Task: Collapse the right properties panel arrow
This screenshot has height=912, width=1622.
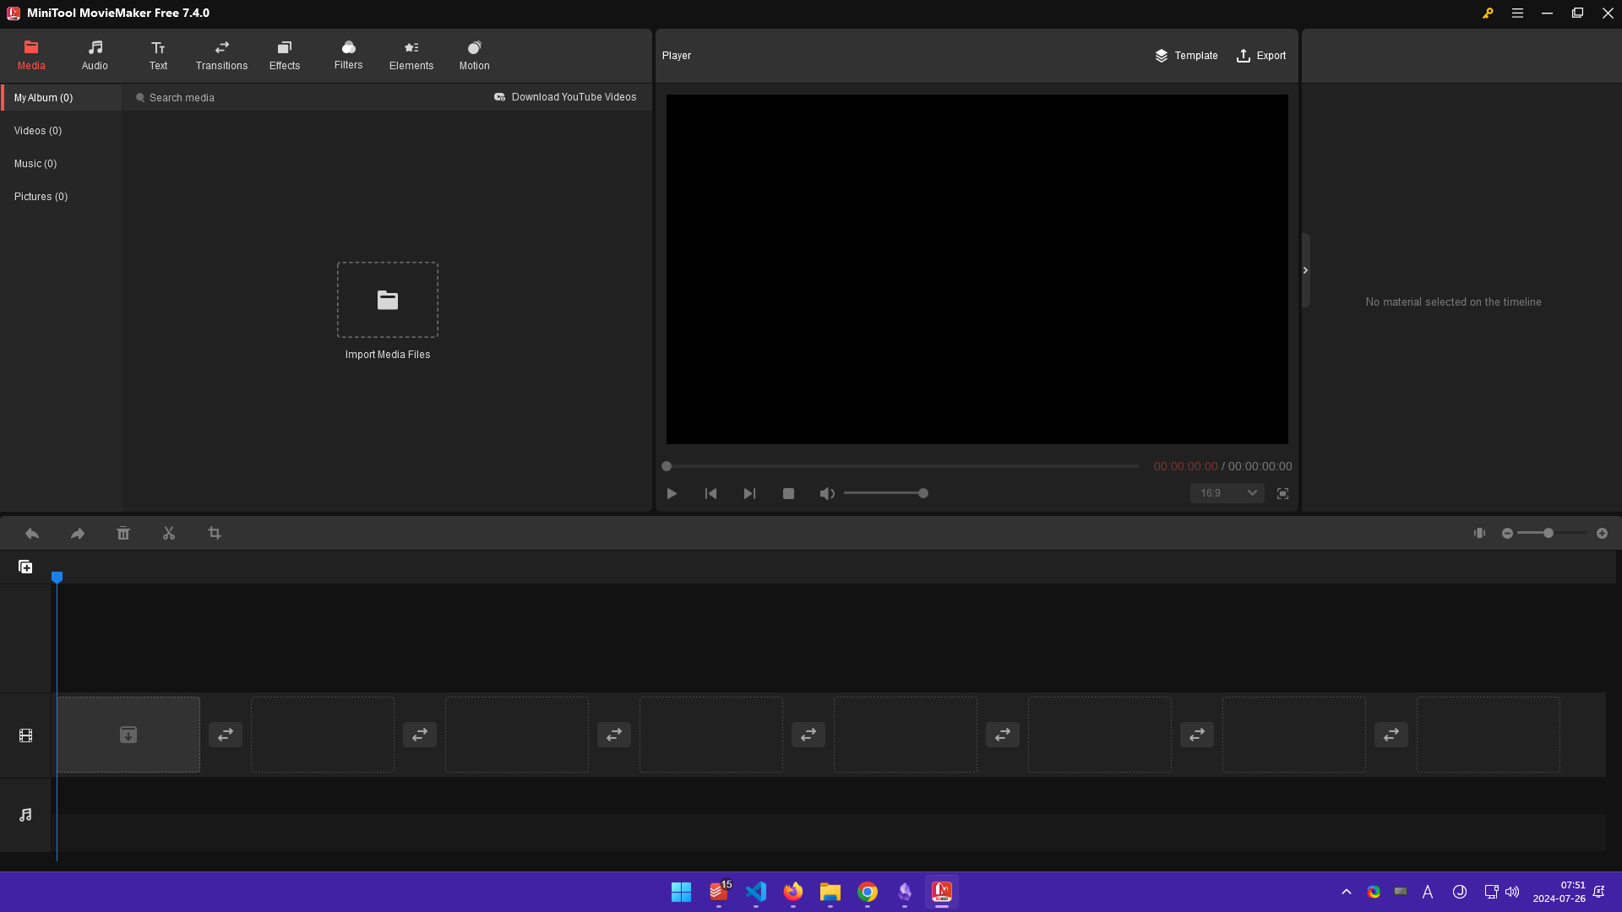Action: coord(1305,270)
